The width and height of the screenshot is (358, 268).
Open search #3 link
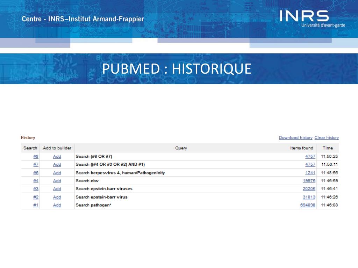point(36,189)
